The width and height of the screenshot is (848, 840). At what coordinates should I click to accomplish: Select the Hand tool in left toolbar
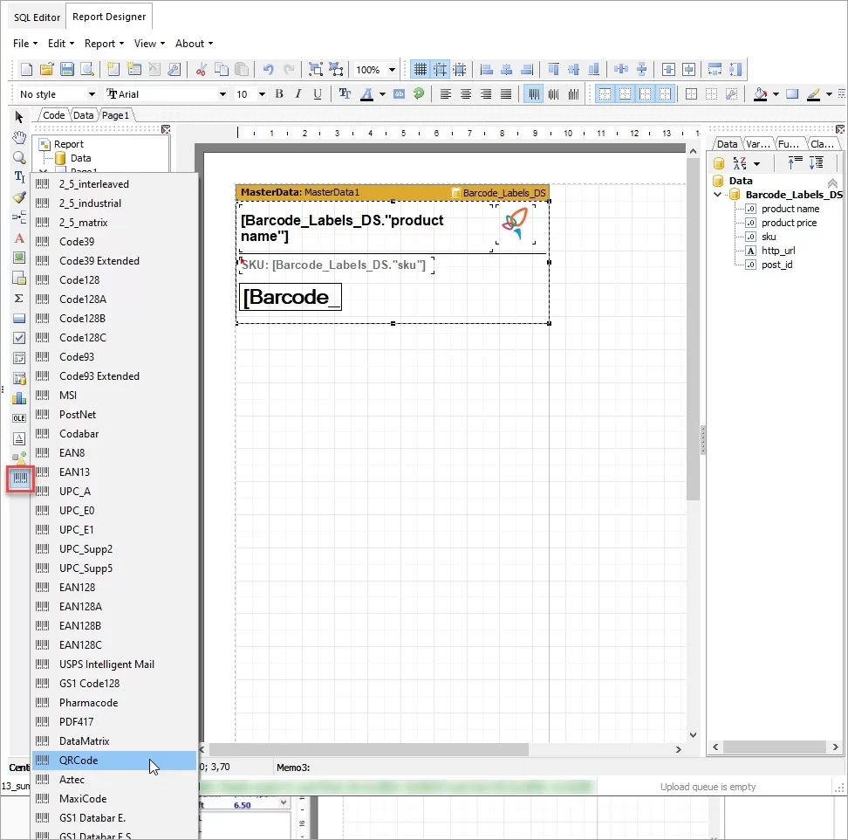point(19,137)
